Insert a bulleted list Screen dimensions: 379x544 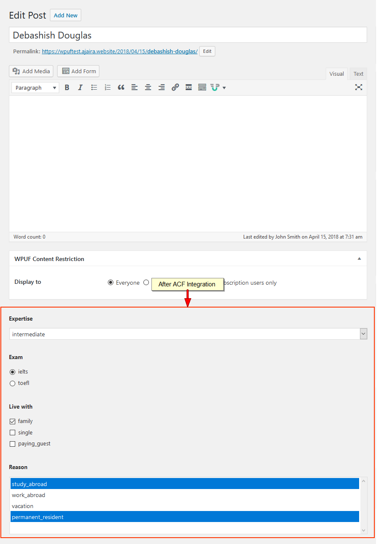[94, 88]
